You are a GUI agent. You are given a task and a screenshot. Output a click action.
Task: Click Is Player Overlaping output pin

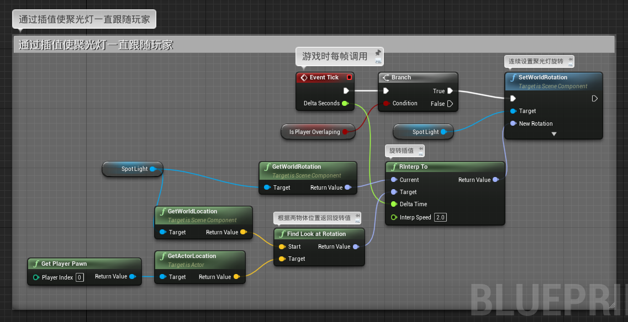coord(345,132)
